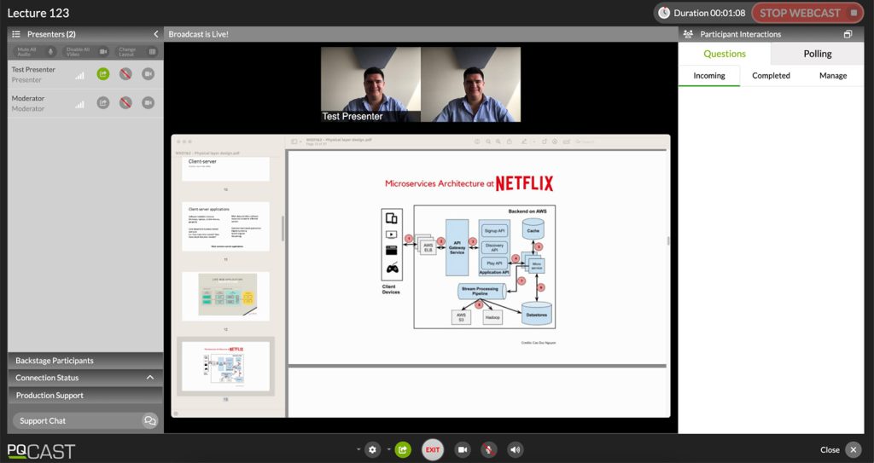The width and height of the screenshot is (874, 463).
Task: Toggle Moderator's camera on or off
Action: [x=148, y=103]
